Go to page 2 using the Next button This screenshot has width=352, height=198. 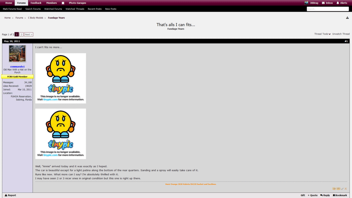[28, 34]
